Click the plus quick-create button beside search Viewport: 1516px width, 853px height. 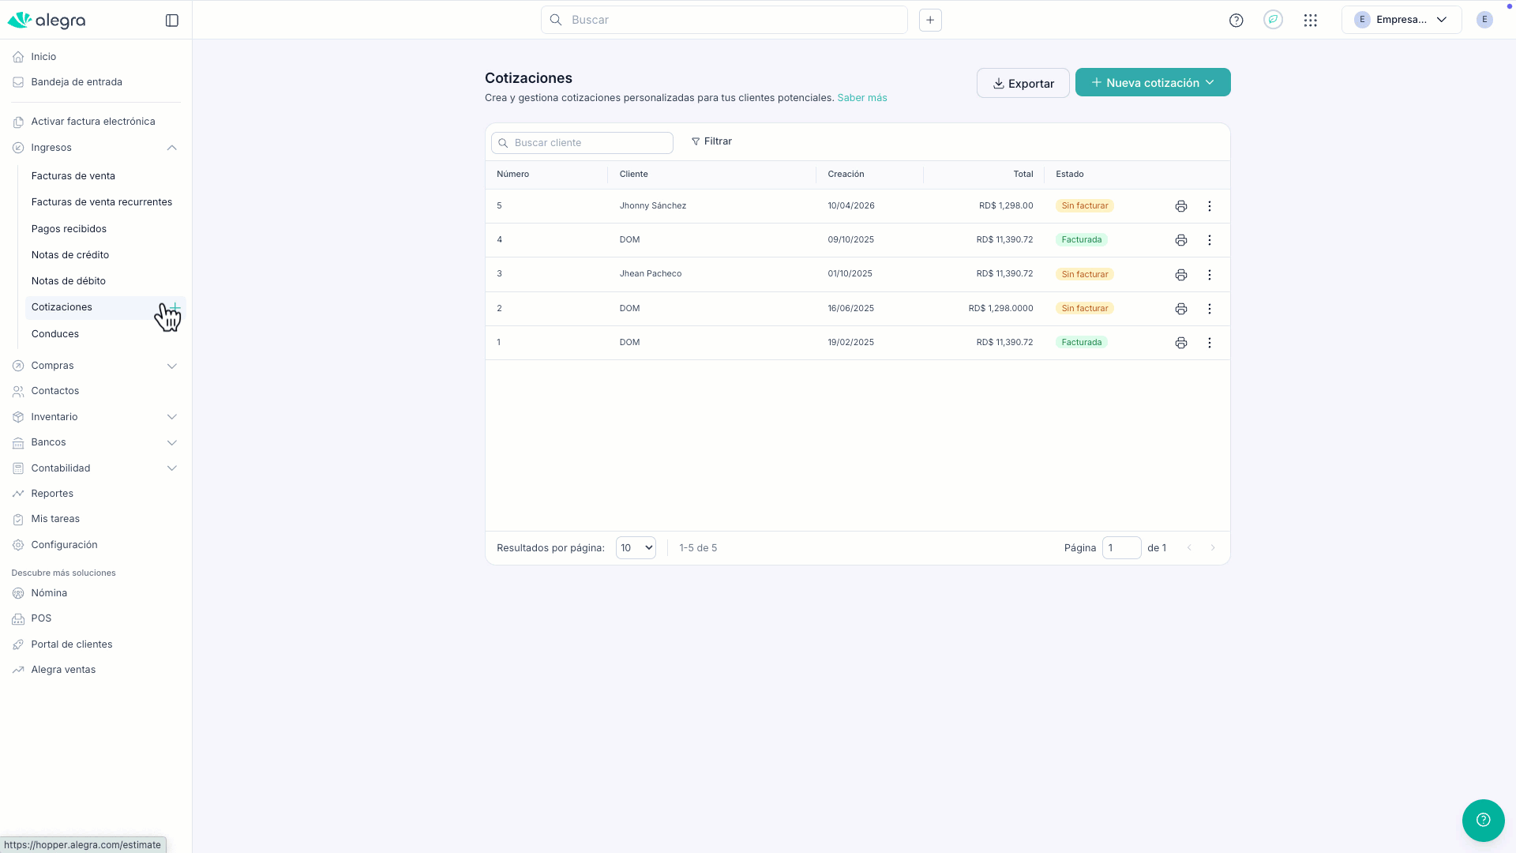[930, 21]
